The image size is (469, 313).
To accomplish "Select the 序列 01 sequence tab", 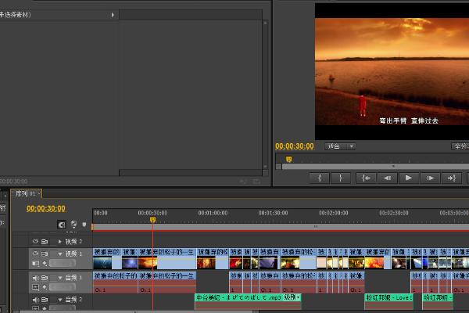I will [25, 194].
